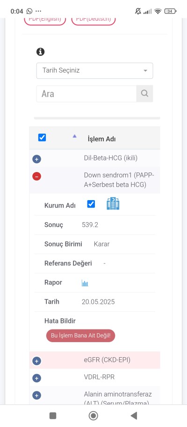The image size is (187, 427).
Task: Tap the Android back navigation icon
Action: click(x=133, y=416)
